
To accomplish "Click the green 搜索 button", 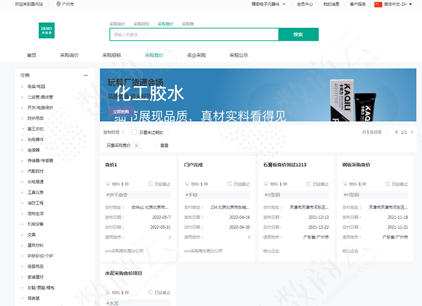I will 298,34.
